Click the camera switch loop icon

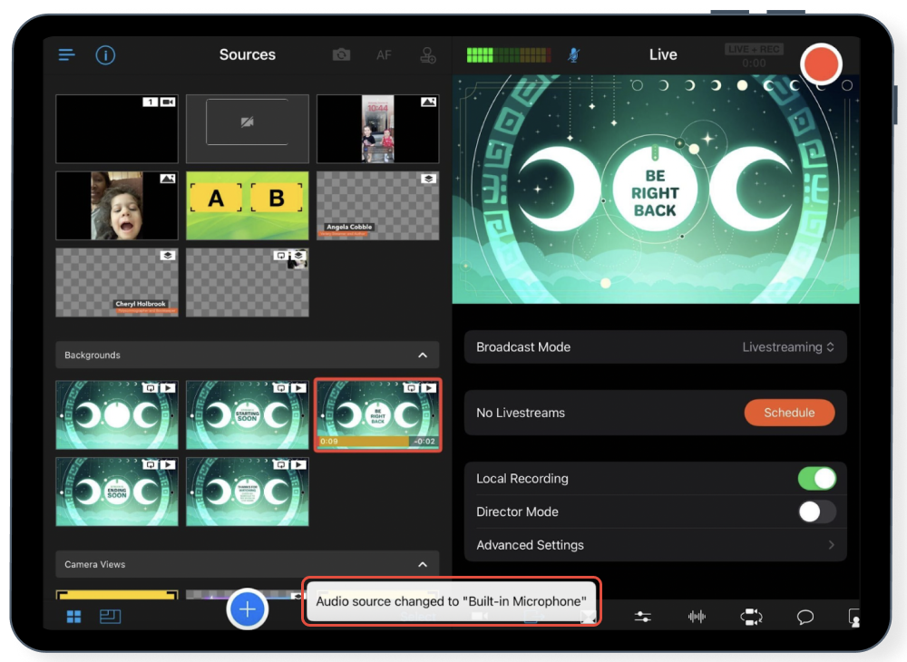pos(751,617)
